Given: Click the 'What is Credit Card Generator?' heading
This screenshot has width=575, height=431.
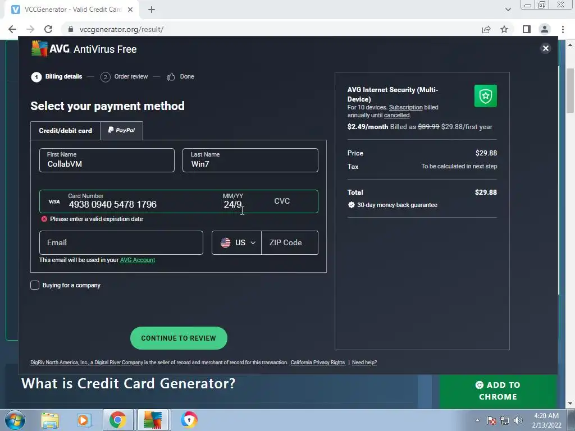Looking at the screenshot, I should point(129,384).
